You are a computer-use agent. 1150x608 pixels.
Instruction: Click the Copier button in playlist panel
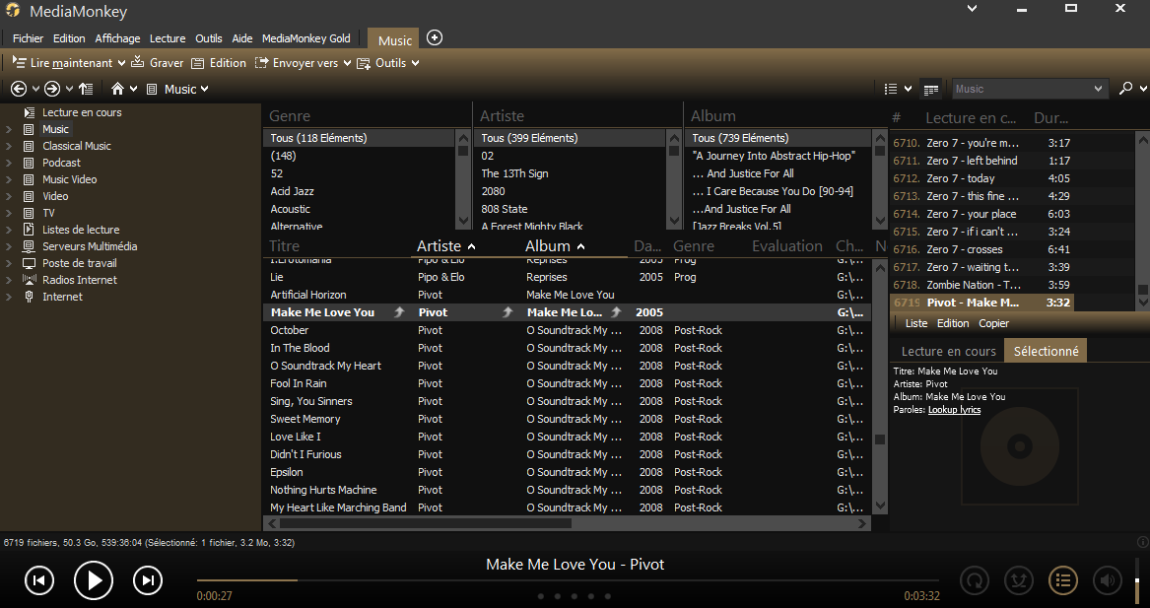point(993,323)
